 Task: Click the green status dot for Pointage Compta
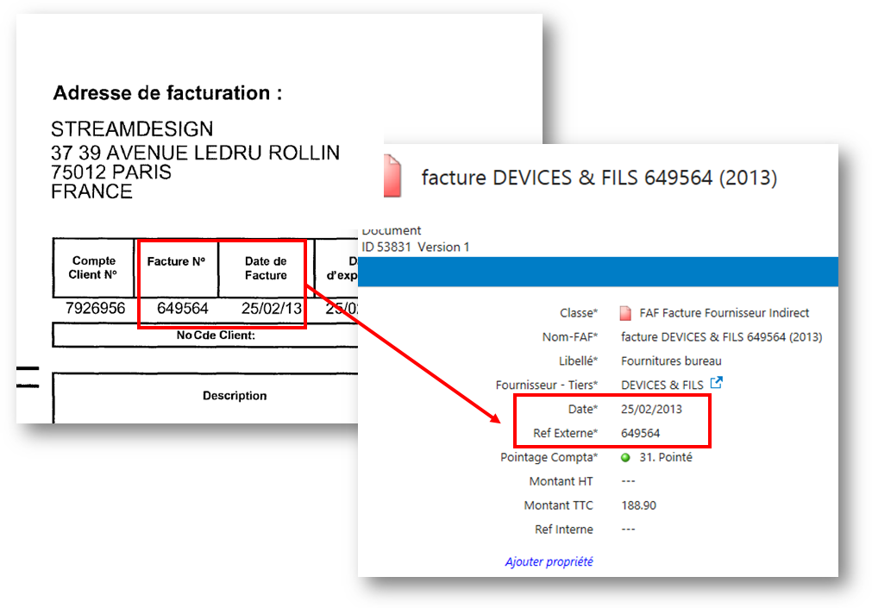click(x=625, y=457)
